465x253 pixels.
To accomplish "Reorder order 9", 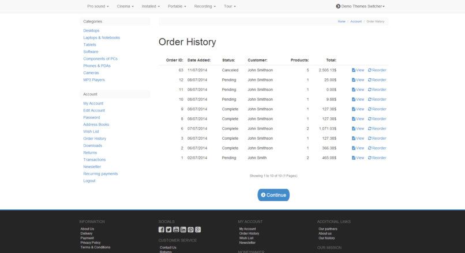I will (377, 109).
